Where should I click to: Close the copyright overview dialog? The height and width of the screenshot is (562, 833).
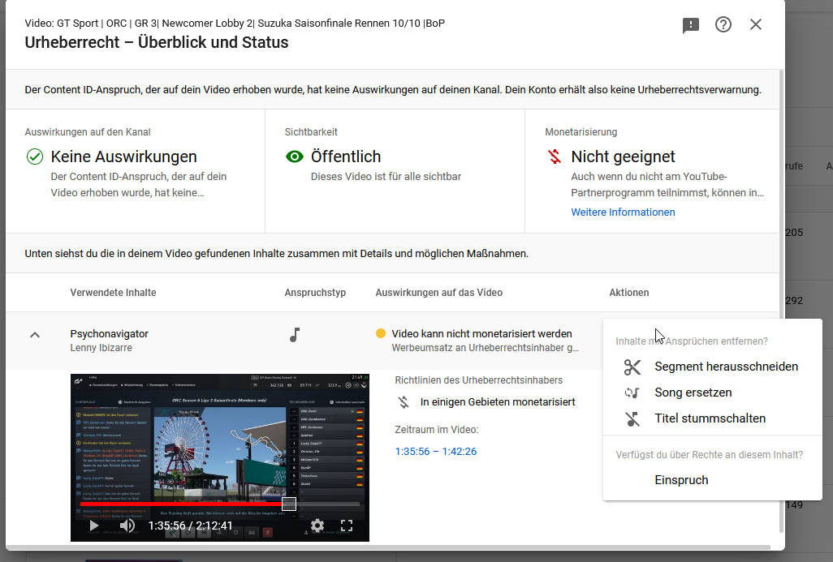click(x=756, y=24)
